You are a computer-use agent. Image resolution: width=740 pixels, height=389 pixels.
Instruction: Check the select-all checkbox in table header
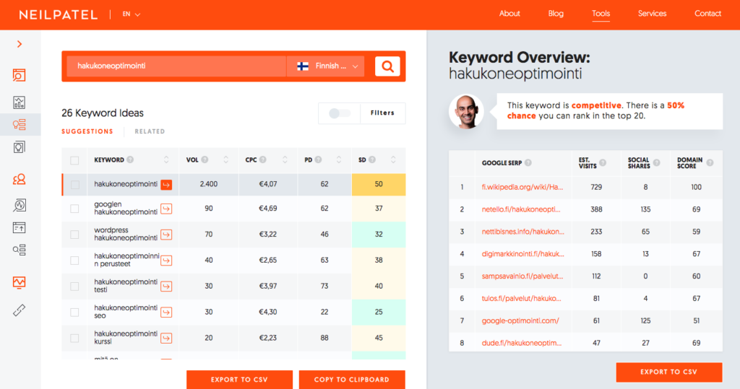tap(74, 160)
